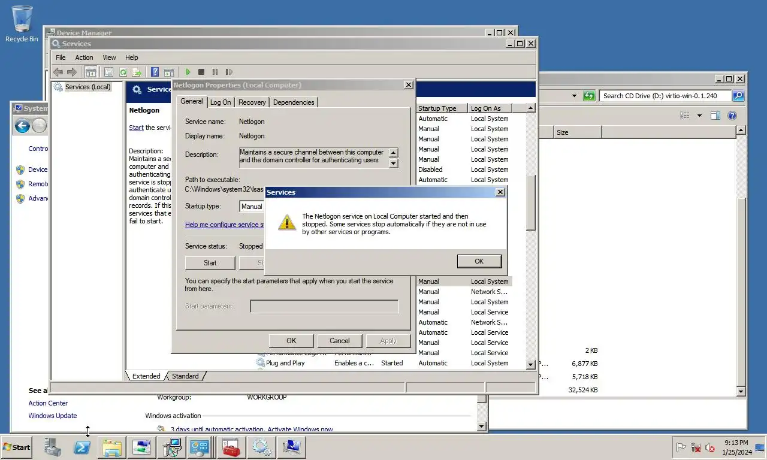Click the services list scroll-up arrow

[531, 108]
